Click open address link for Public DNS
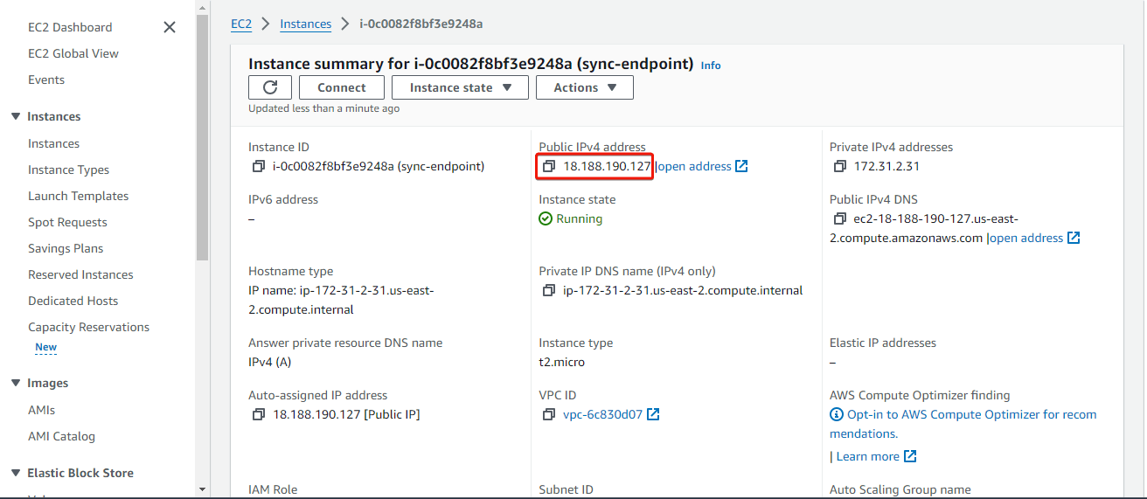 pos(1026,238)
